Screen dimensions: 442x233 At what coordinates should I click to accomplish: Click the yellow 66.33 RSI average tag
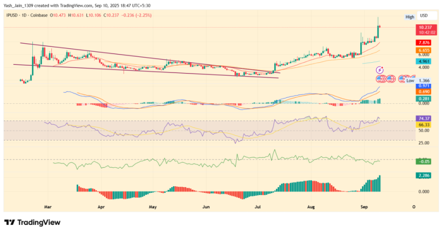click(424, 124)
